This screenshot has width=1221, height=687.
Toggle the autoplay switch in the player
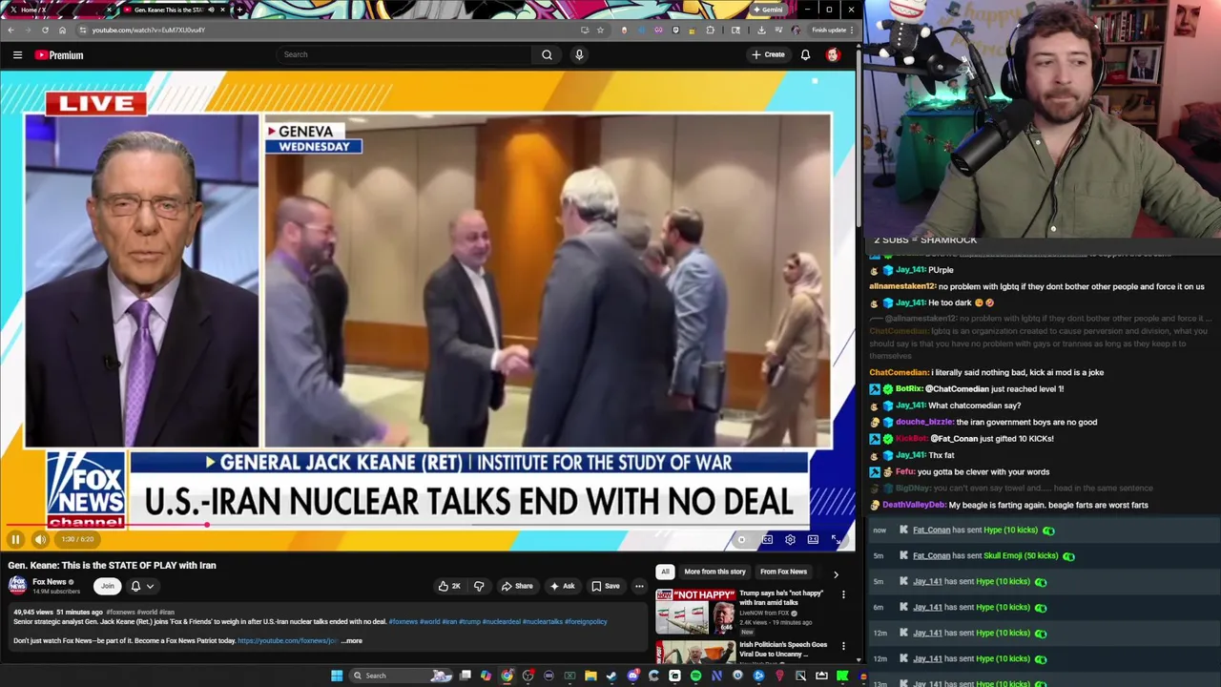click(741, 539)
